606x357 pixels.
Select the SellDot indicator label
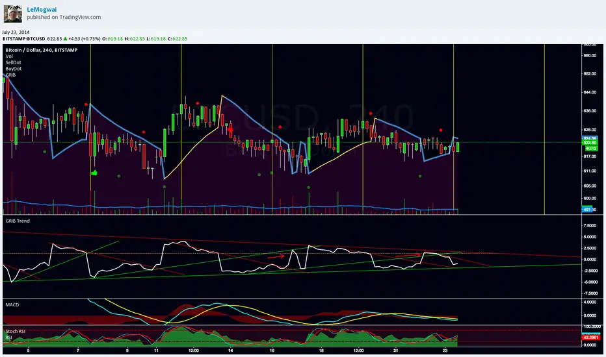click(x=13, y=62)
